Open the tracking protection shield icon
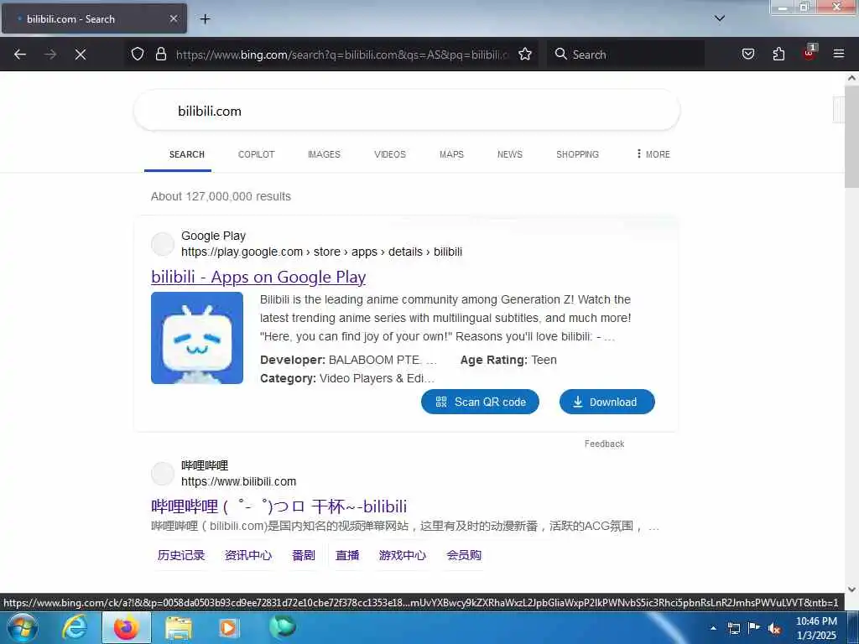The width and height of the screenshot is (859, 644). (138, 54)
